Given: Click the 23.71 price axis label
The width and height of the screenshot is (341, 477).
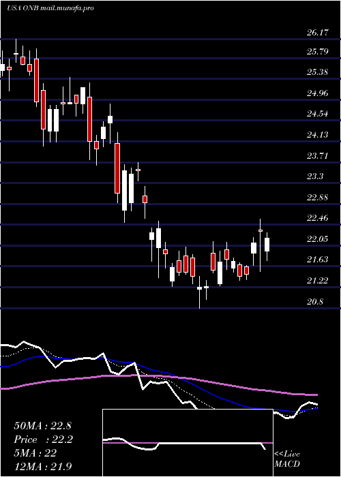Looking at the screenshot, I should point(318,156).
